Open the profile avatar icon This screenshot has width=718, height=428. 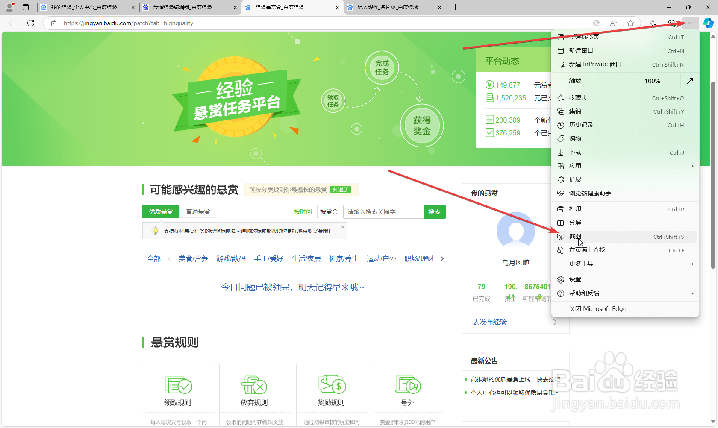(9, 7)
